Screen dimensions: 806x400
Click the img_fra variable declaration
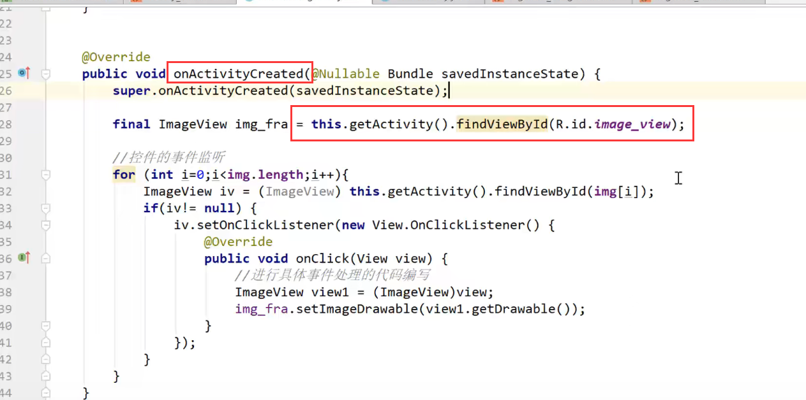[261, 124]
